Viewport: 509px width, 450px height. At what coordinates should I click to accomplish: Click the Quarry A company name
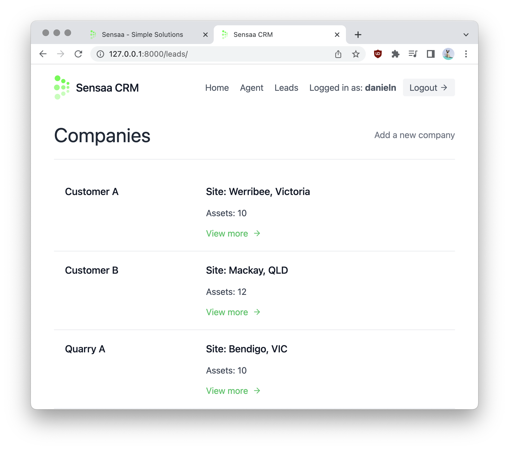[85, 349]
